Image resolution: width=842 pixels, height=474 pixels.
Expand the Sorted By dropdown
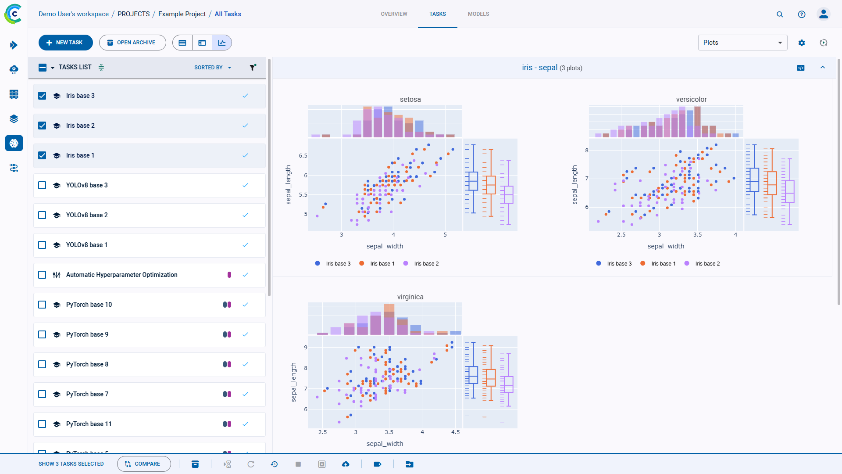pos(212,68)
